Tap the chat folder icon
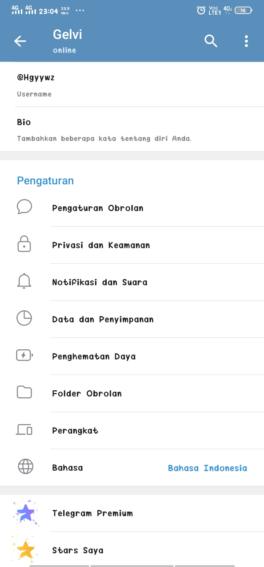Screen dimensions: 264x567 [24, 393]
